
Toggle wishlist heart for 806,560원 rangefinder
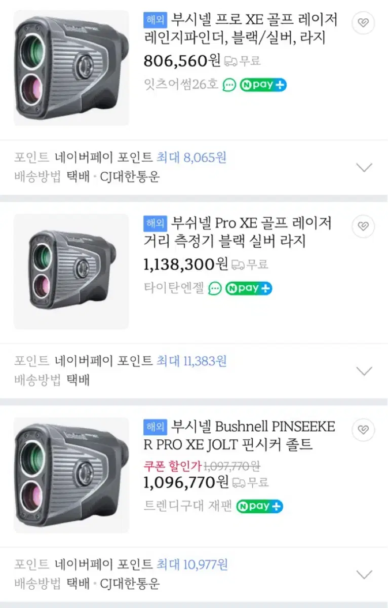(363, 22)
